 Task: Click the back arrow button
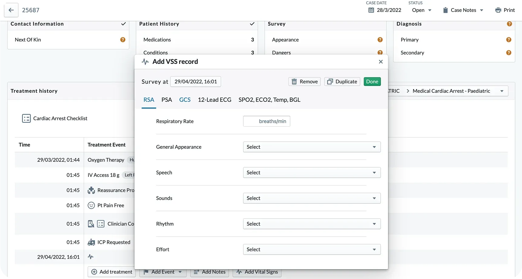point(11,10)
